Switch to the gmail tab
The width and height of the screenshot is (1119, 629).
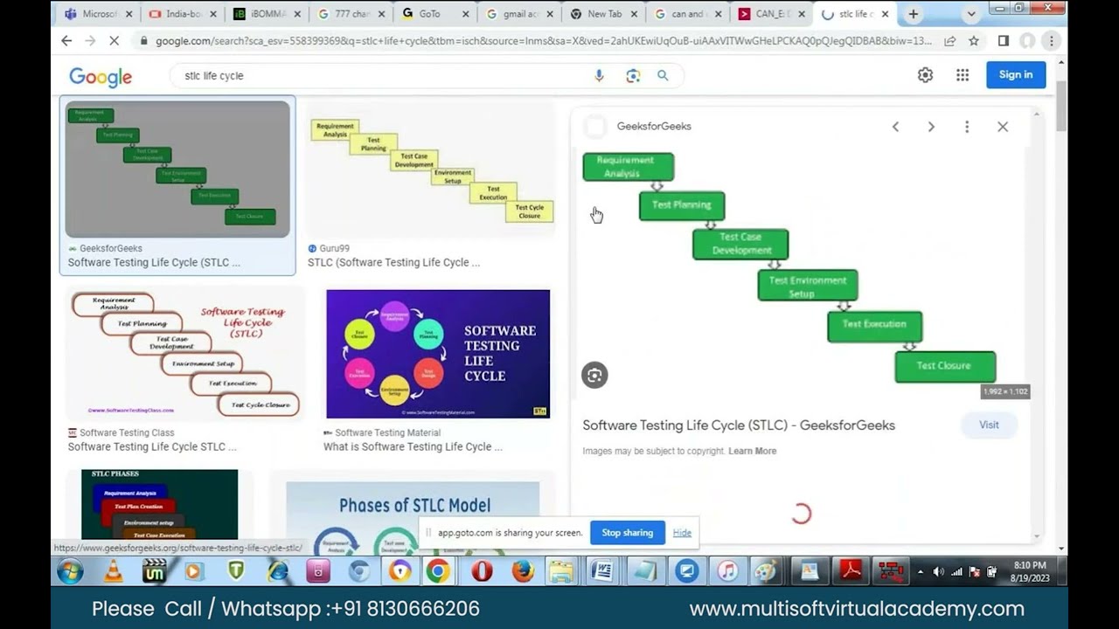[x=518, y=14]
